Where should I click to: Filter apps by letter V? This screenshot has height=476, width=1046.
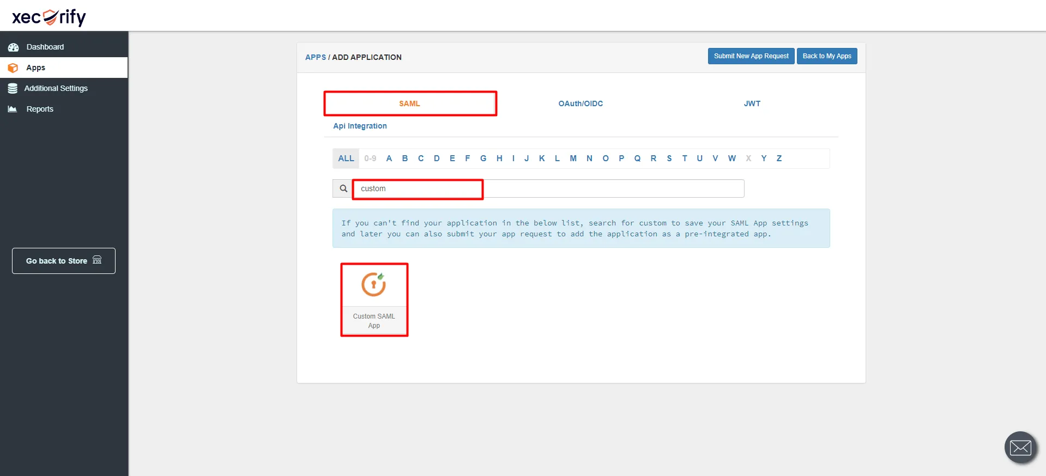click(715, 158)
